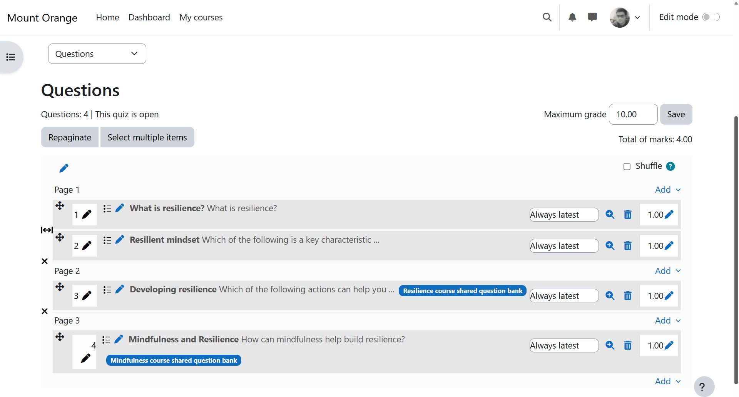Click Select multiple items
Image resolution: width=739 pixels, height=397 pixels.
[147, 137]
